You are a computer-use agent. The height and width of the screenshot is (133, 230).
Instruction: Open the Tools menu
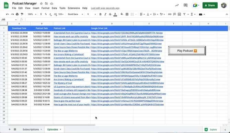click(62, 8)
